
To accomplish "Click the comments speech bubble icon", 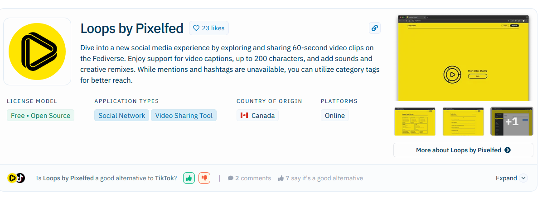I will pos(231,178).
